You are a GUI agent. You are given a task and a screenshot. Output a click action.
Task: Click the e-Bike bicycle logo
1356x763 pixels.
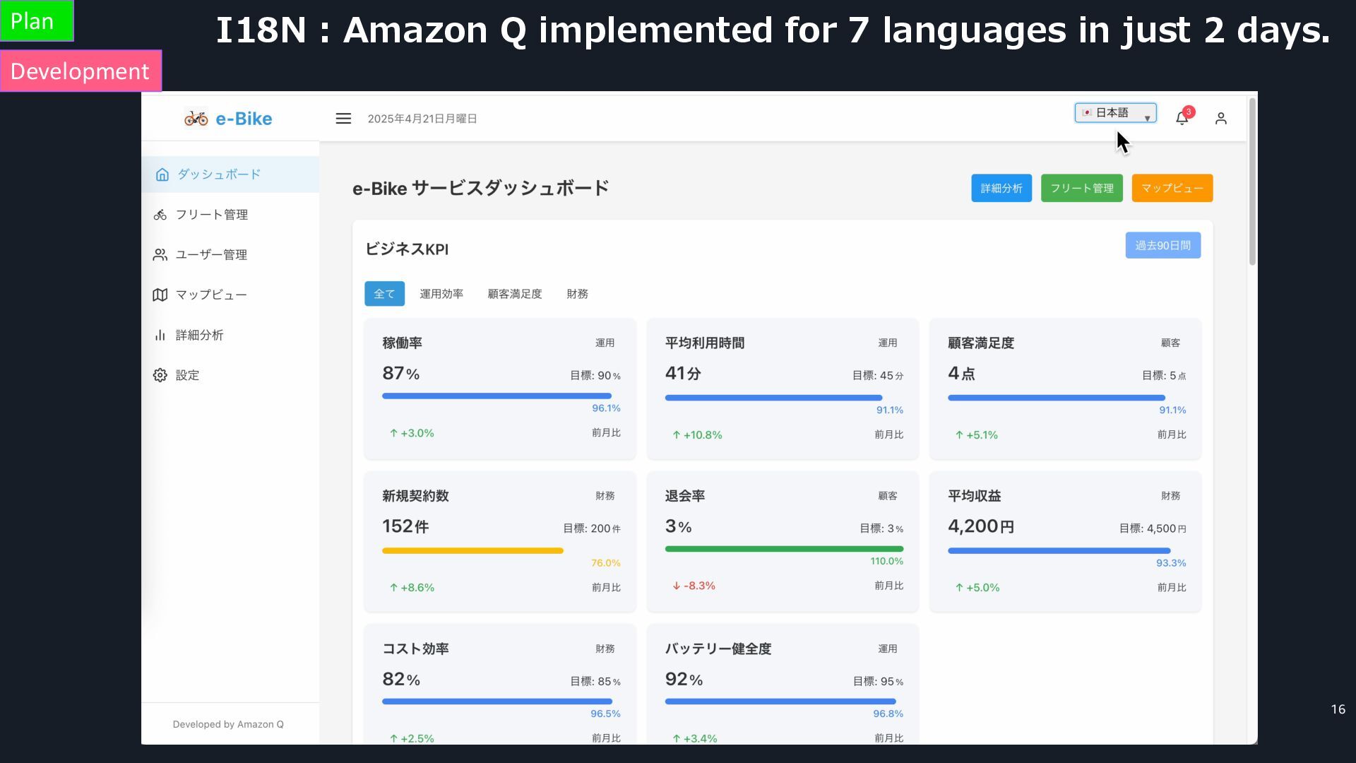tap(196, 118)
